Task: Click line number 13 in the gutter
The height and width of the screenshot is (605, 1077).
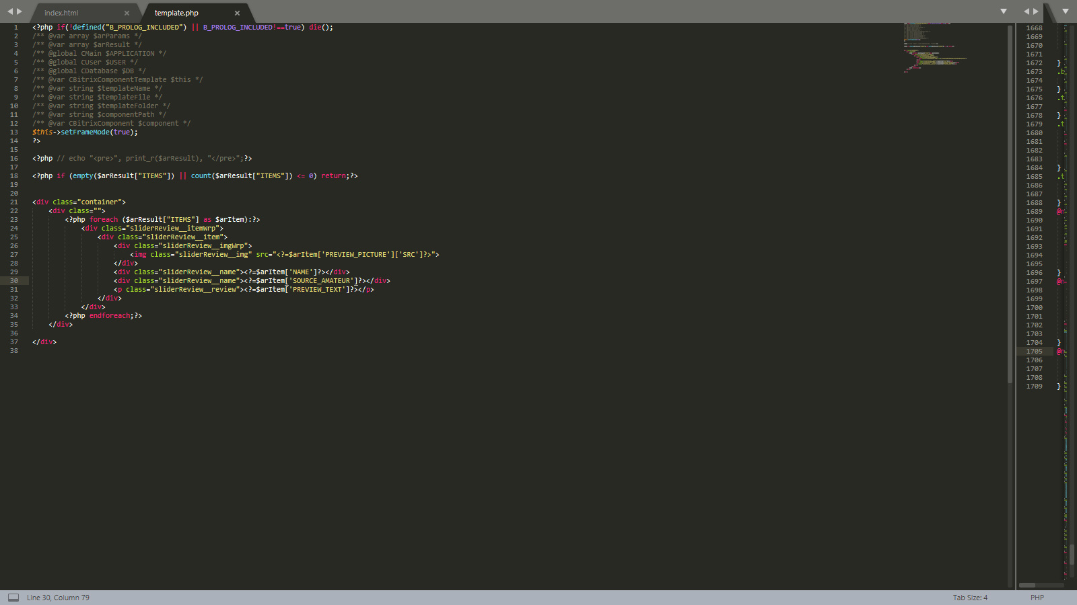Action: tap(14, 132)
